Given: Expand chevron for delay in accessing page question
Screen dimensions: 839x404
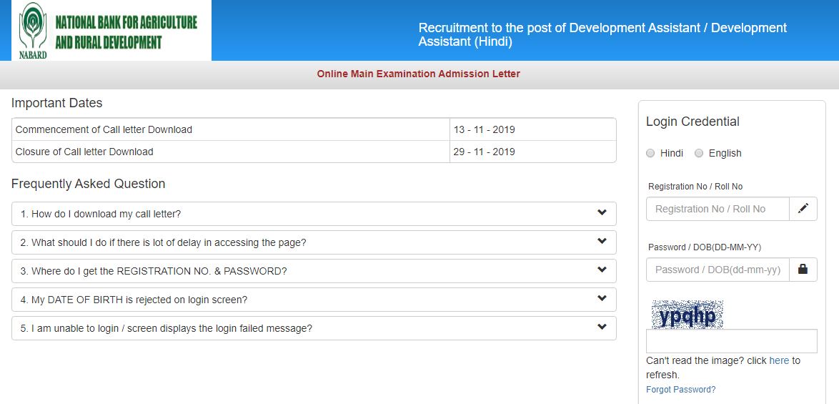Looking at the screenshot, I should coord(602,242).
